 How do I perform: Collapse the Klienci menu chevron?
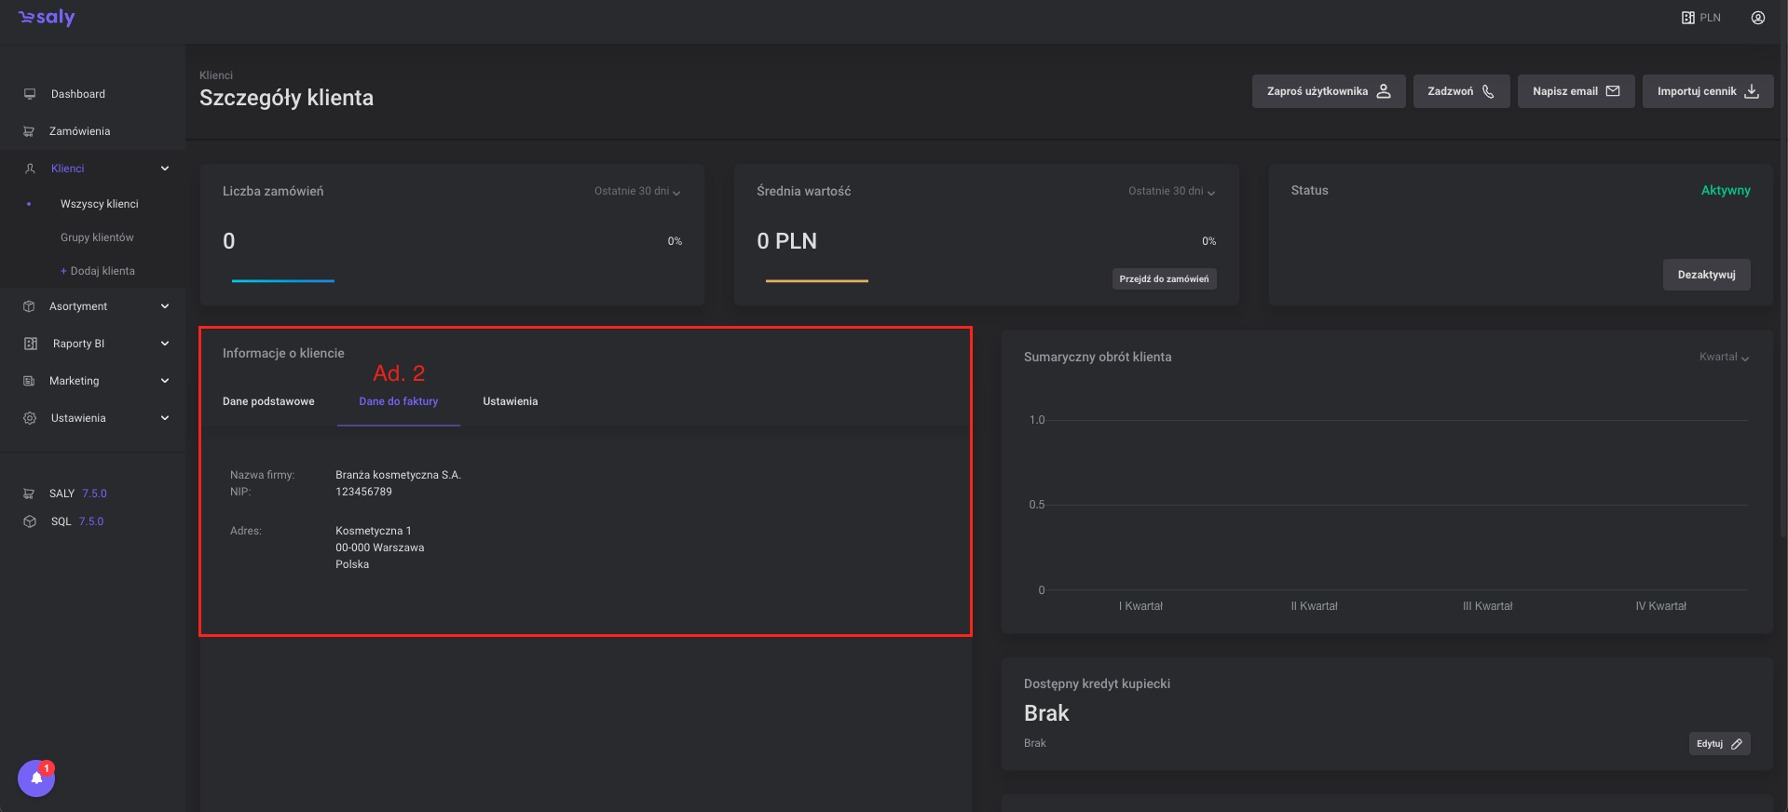165,169
